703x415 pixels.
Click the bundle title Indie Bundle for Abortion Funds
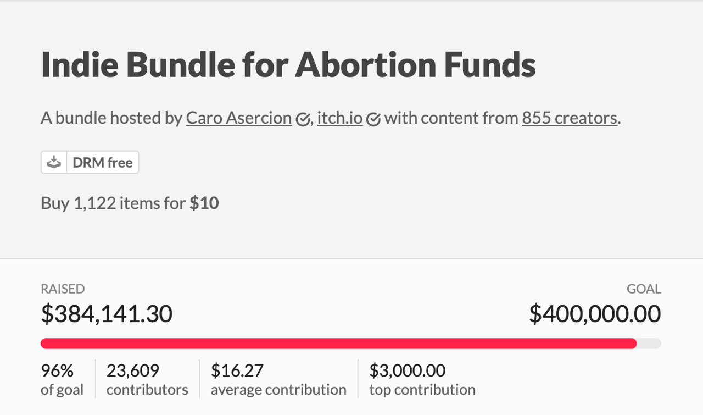point(288,64)
